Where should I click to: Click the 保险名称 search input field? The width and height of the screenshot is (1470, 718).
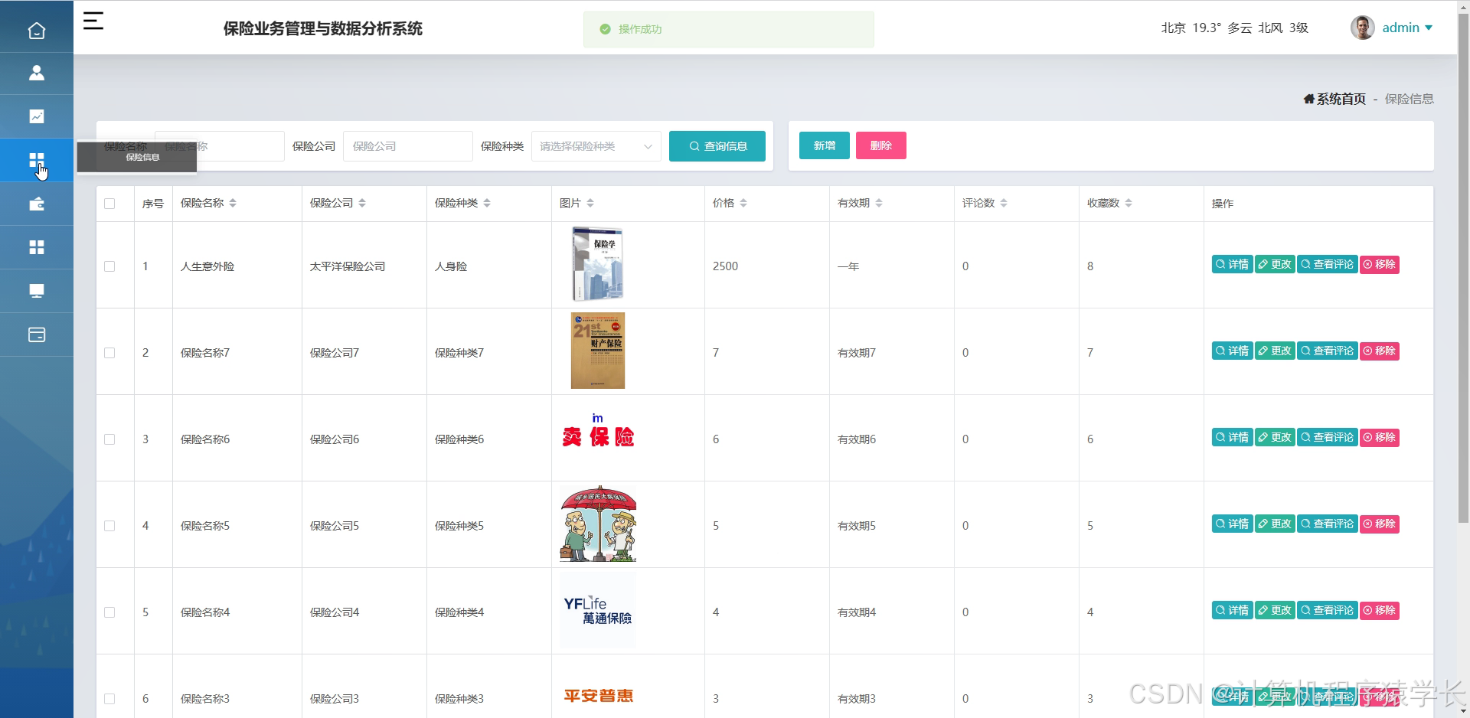pyautogui.click(x=220, y=146)
